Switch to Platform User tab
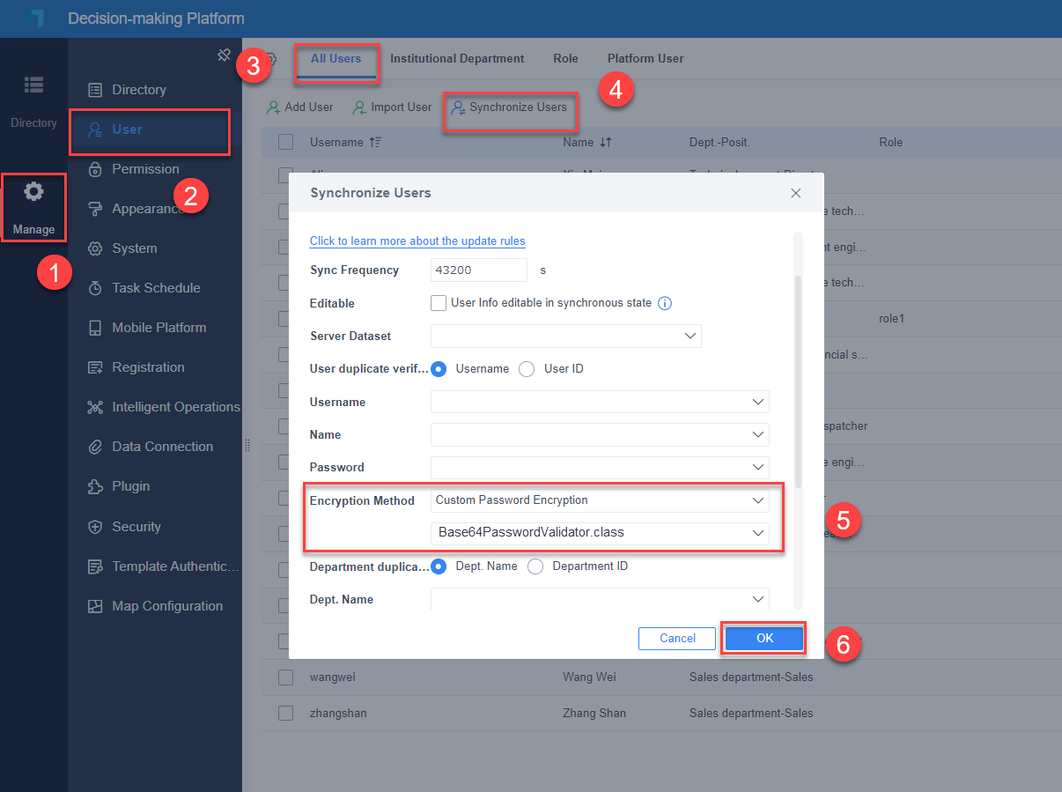Image resolution: width=1062 pixels, height=792 pixels. [x=645, y=59]
